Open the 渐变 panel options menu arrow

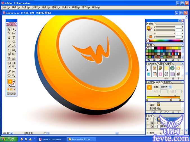click(182, 82)
